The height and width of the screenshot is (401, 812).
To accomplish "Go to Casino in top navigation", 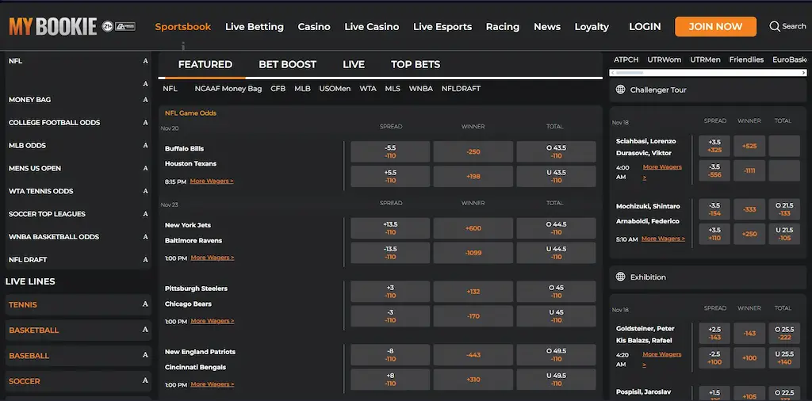I will (x=314, y=26).
